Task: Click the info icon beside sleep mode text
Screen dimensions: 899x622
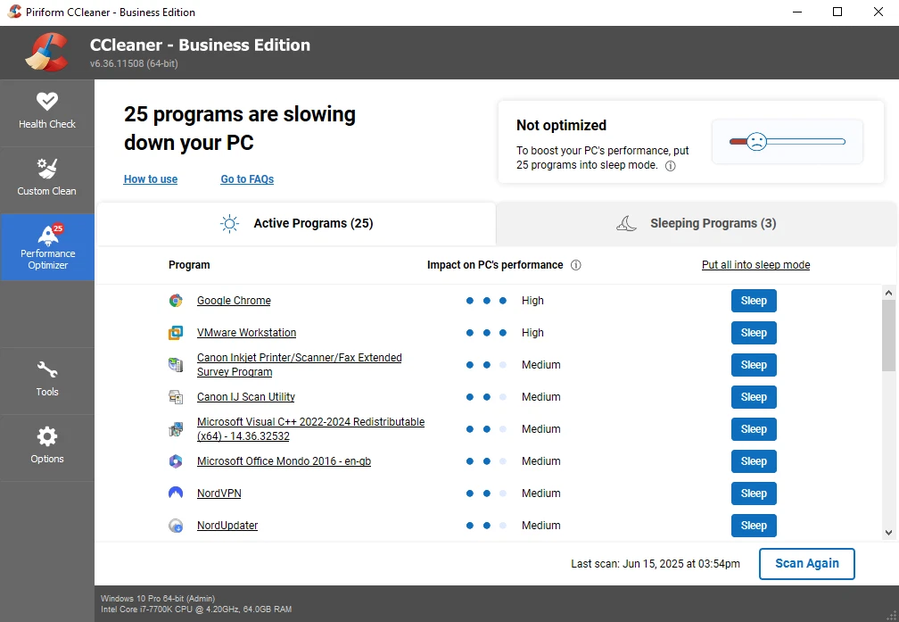Action: (670, 166)
